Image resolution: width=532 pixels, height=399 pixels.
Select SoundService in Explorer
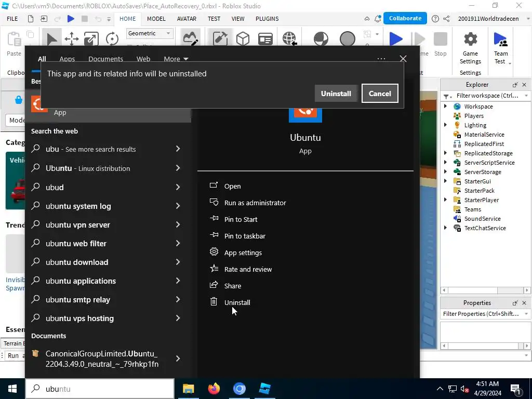(x=482, y=219)
